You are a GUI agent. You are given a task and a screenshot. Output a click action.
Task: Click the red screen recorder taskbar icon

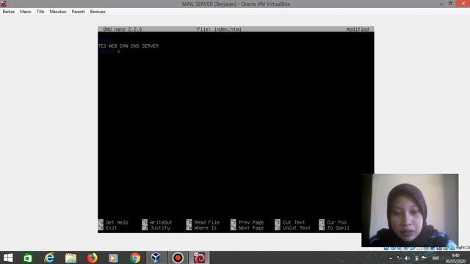[x=178, y=257]
